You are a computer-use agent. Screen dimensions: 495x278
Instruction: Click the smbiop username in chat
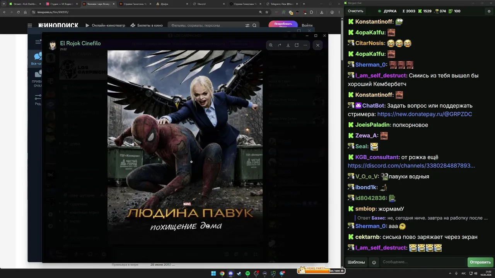click(x=365, y=209)
